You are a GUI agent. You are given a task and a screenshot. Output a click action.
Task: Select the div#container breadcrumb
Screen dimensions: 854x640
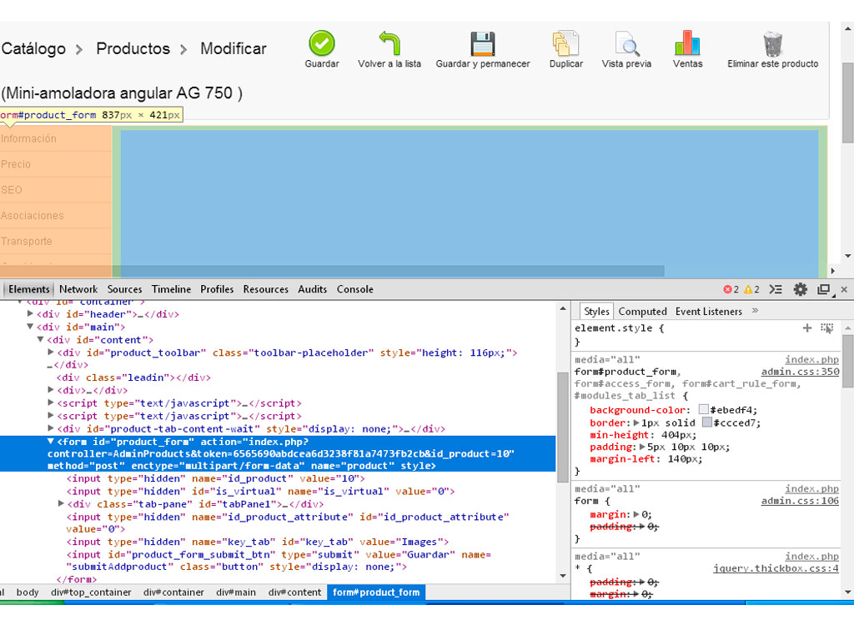click(x=173, y=592)
